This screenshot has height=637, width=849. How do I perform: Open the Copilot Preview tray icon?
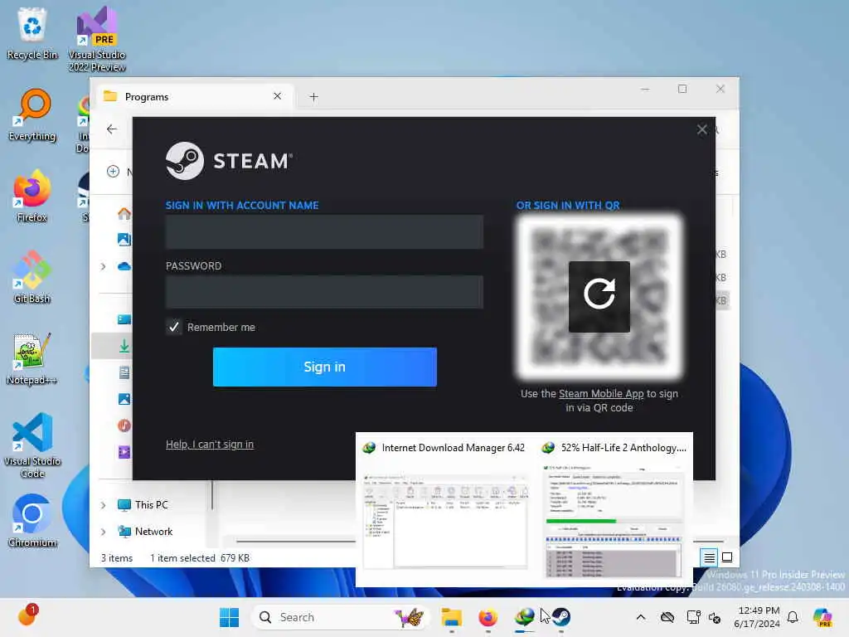pyautogui.click(x=822, y=617)
